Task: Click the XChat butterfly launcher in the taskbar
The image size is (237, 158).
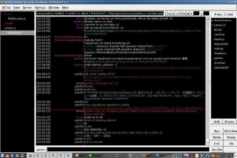Action: coord(30,155)
